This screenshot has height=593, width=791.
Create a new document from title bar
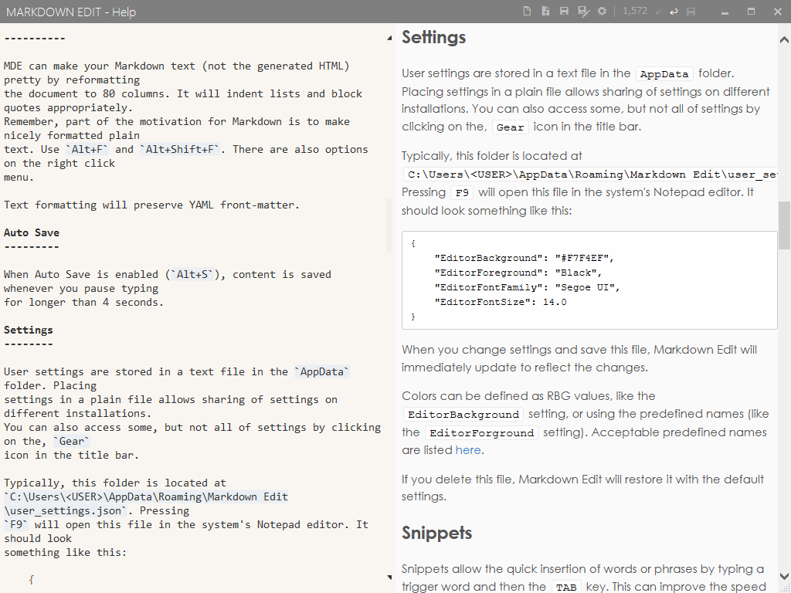528,12
